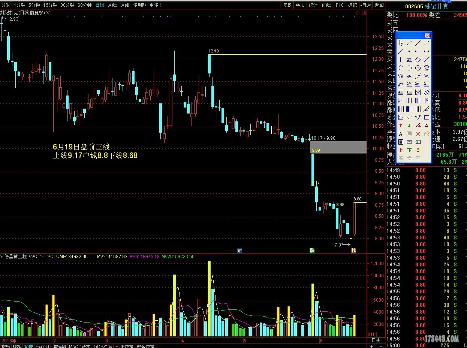This screenshot has height=348, width=467.
Task: Open the 管理 bottom tab
Action: (x=28, y=346)
